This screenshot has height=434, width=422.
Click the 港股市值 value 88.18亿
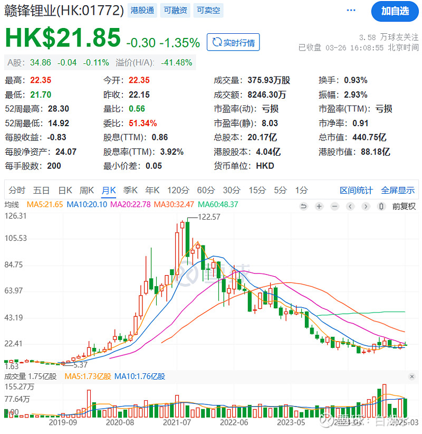(376, 152)
